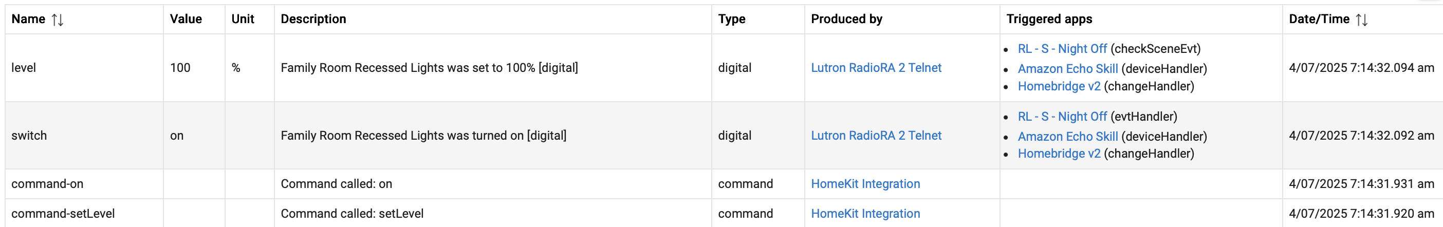Click the Date/Time column header

(1319, 19)
